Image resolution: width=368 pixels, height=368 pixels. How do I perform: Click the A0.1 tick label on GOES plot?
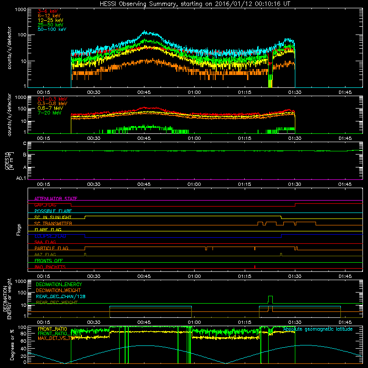[21, 178]
